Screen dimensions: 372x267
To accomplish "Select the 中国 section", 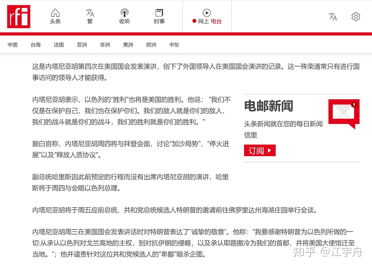I will pyautogui.click(x=13, y=45).
